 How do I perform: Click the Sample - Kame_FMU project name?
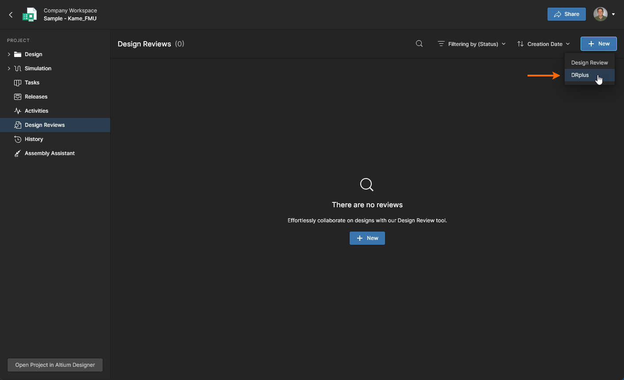70,19
